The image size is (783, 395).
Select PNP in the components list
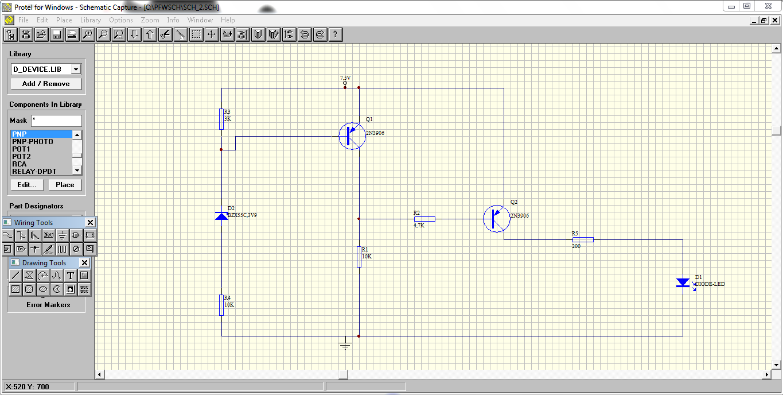coord(41,134)
